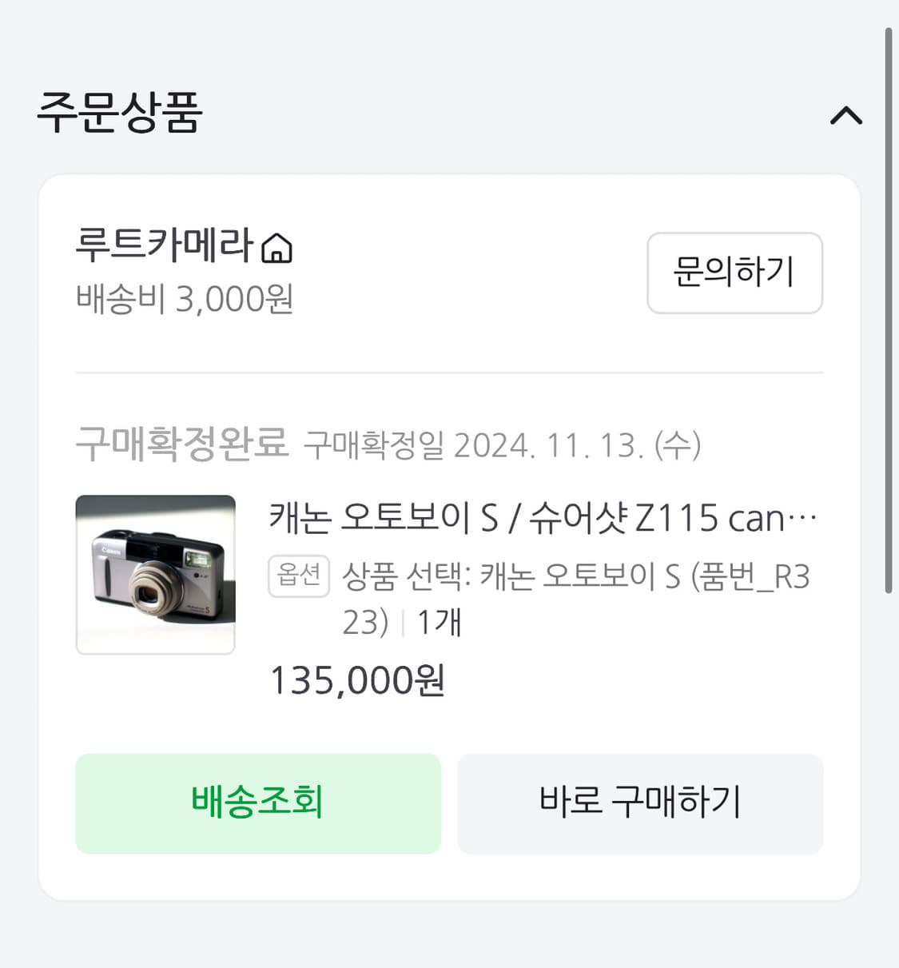
Task: Click the 바로 구매하기 button
Action: pyautogui.click(x=639, y=803)
